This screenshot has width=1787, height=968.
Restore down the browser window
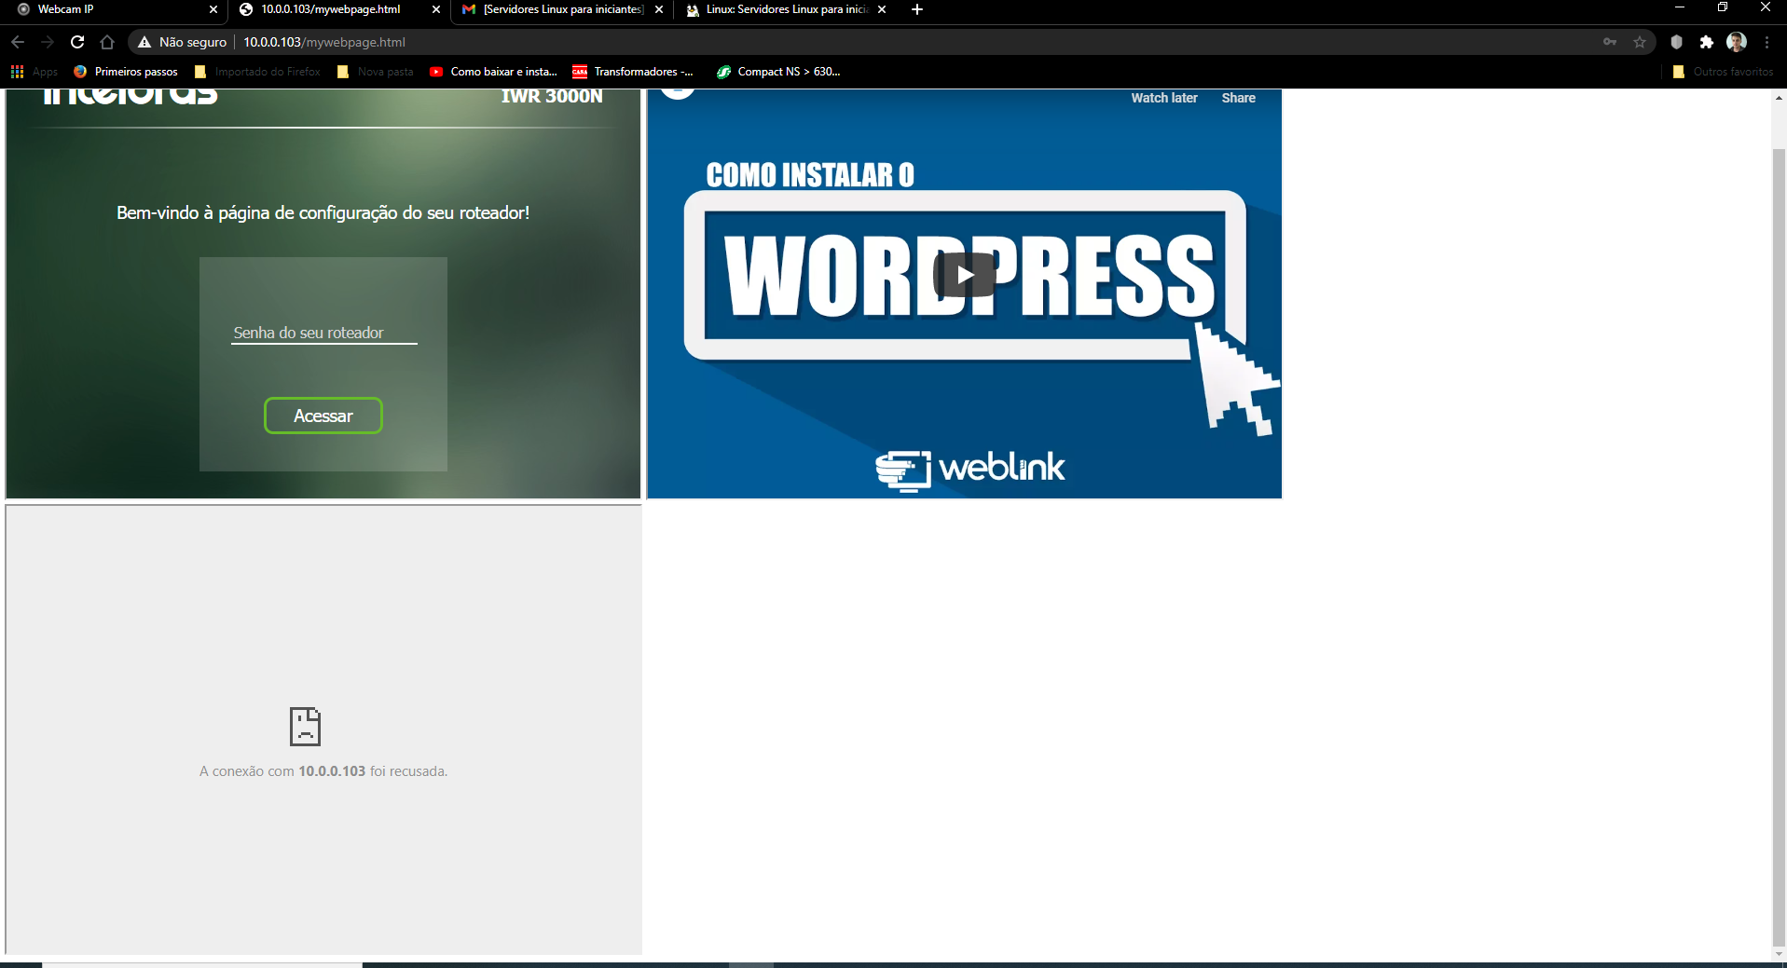tap(1723, 8)
